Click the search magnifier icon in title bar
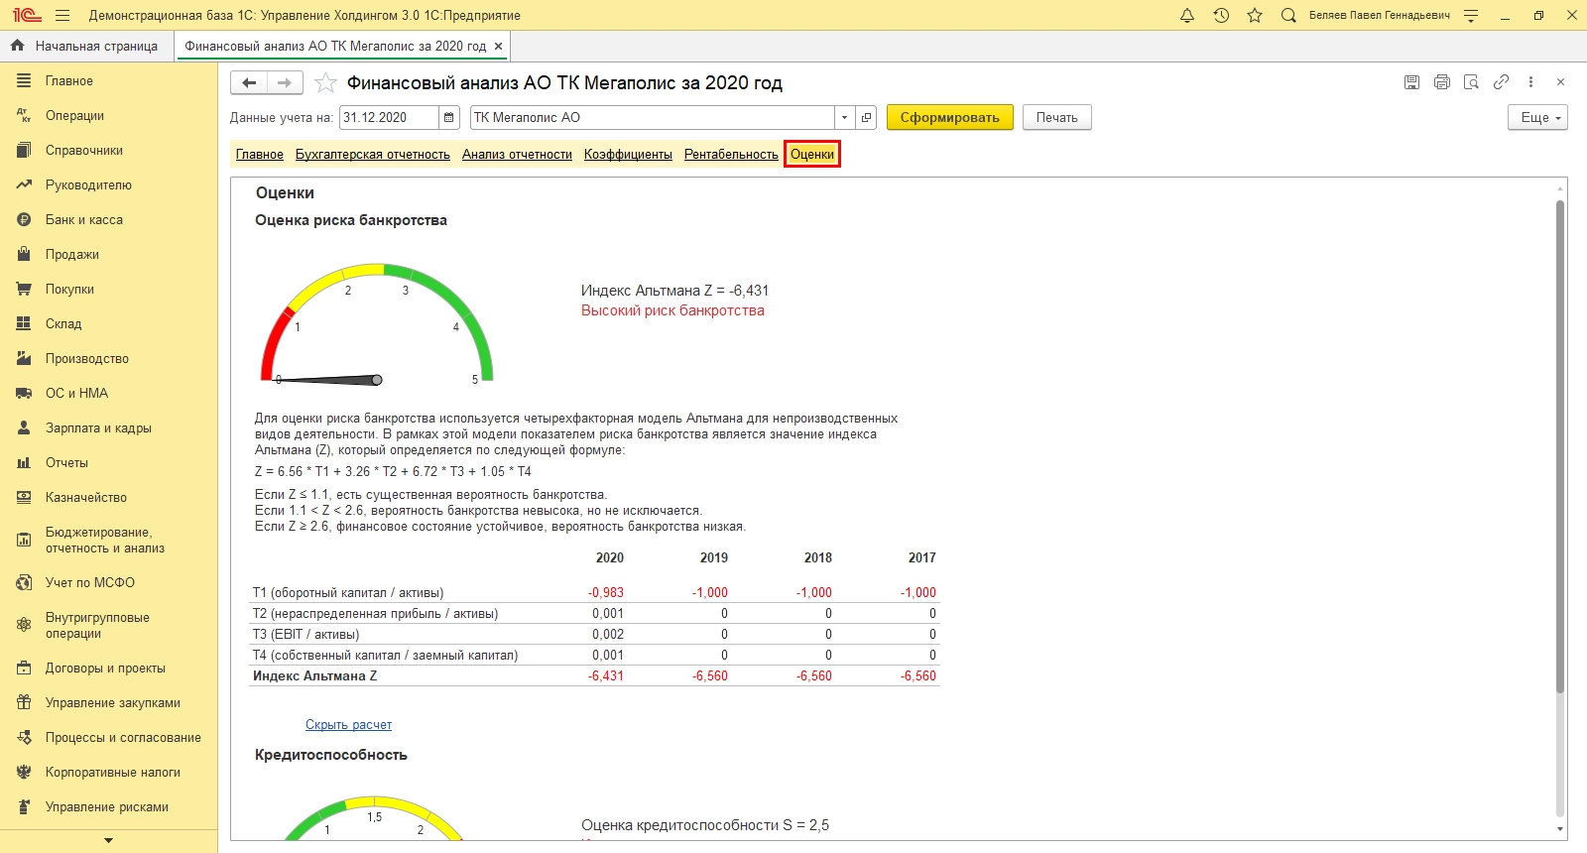1587x853 pixels. point(1288,15)
